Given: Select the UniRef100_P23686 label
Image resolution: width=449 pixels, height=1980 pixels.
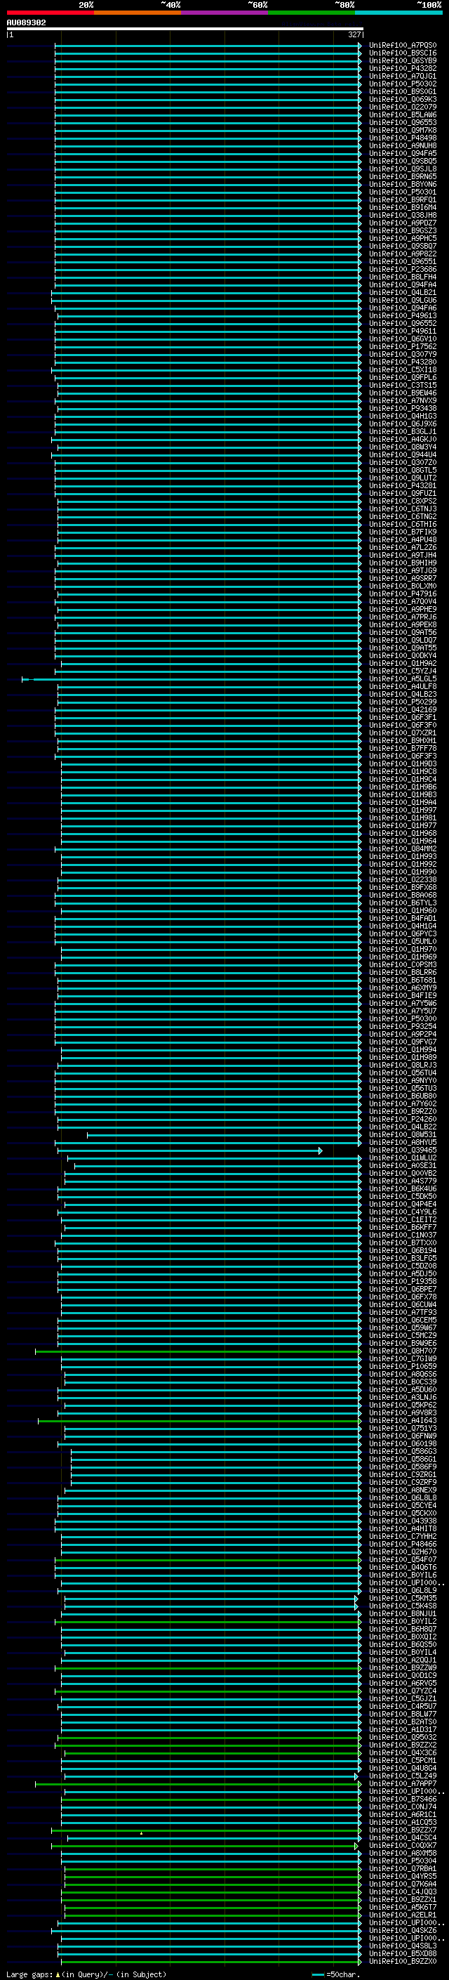Looking at the screenshot, I should 403,269.
